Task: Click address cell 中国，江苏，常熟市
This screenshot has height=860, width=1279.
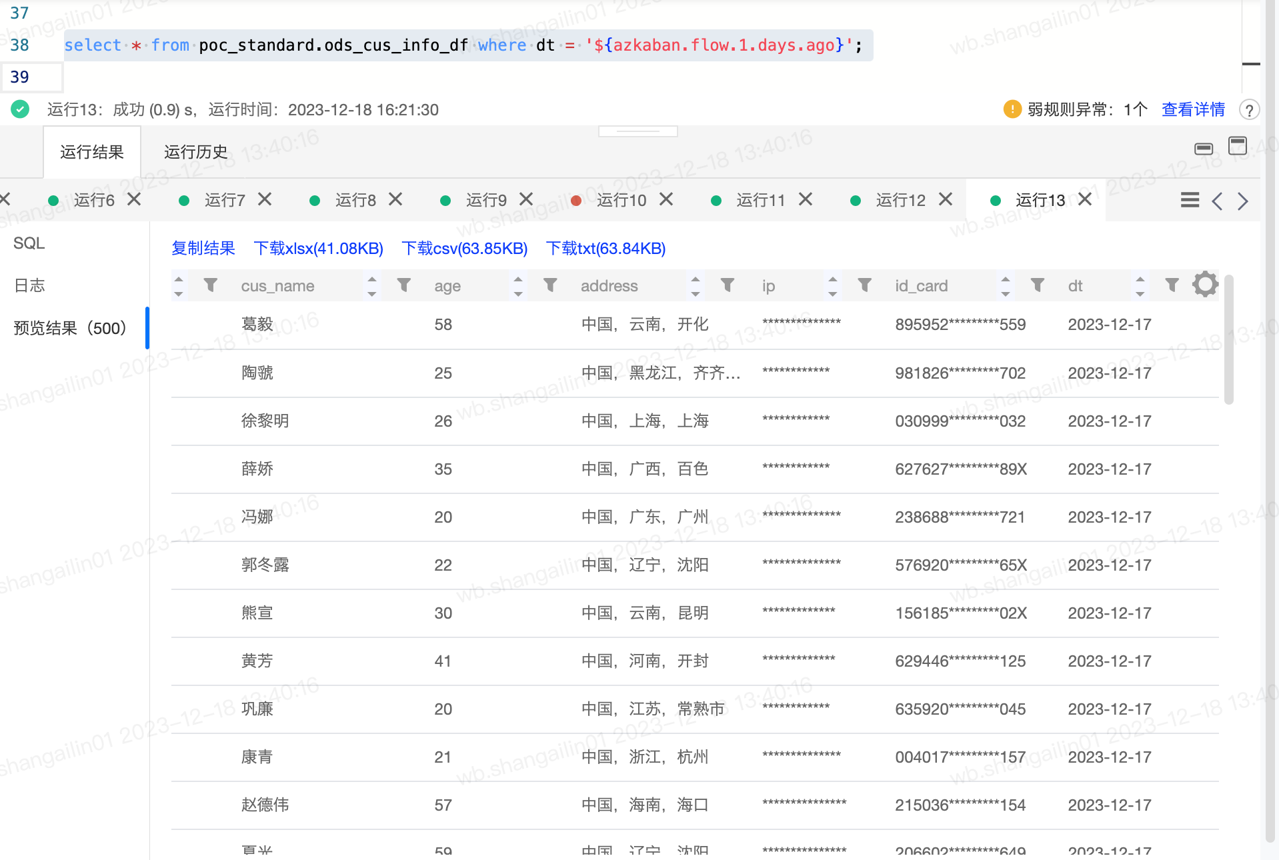Action: point(653,709)
